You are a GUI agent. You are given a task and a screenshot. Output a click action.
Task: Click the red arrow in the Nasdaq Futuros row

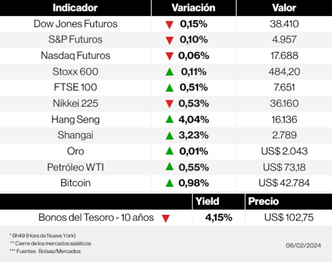pyautogui.click(x=170, y=56)
